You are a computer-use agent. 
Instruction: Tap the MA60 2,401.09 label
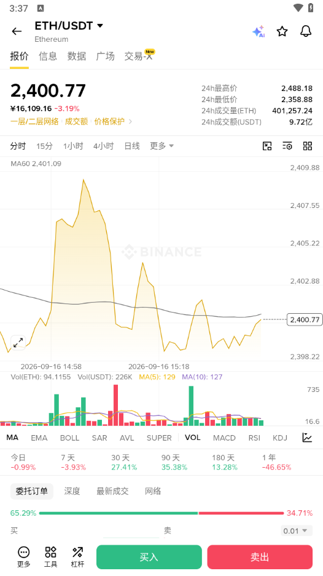[x=36, y=164]
